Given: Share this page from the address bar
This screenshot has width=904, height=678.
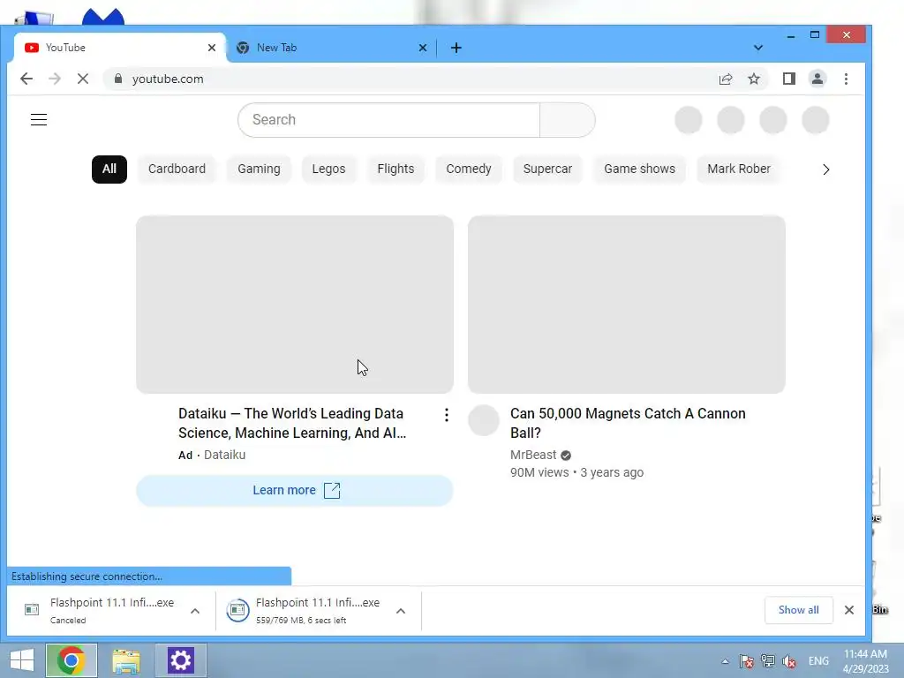Looking at the screenshot, I should click(726, 79).
